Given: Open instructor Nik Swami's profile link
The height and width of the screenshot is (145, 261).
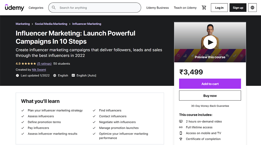Looking at the screenshot, I should pyautogui.click(x=39, y=70).
